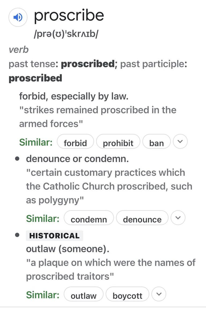The image size is (206, 312).
Task: Click the 'forbid' synonym chip
Action: (x=75, y=142)
